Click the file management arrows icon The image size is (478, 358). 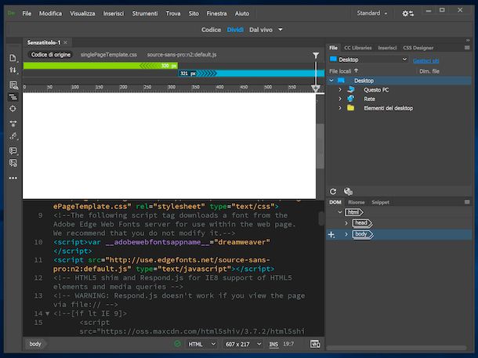pyautogui.click(x=13, y=70)
